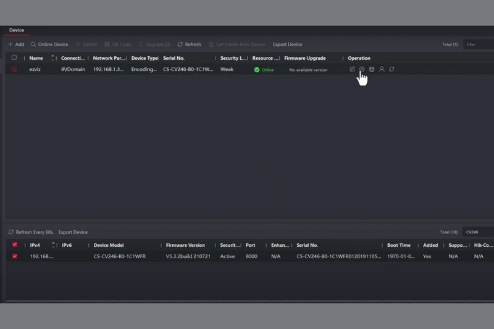The height and width of the screenshot is (329, 494).
Task: Toggle select-all checkbox in device table header
Action: coord(14,57)
